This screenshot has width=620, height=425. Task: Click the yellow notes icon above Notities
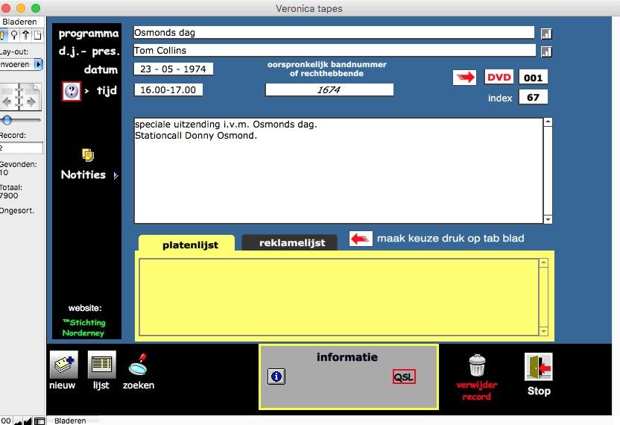click(x=88, y=155)
